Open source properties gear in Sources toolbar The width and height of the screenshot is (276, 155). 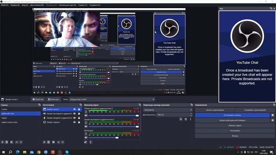tap(53, 142)
